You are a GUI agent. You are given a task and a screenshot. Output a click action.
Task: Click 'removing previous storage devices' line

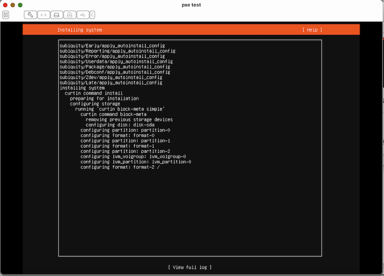coord(129,119)
